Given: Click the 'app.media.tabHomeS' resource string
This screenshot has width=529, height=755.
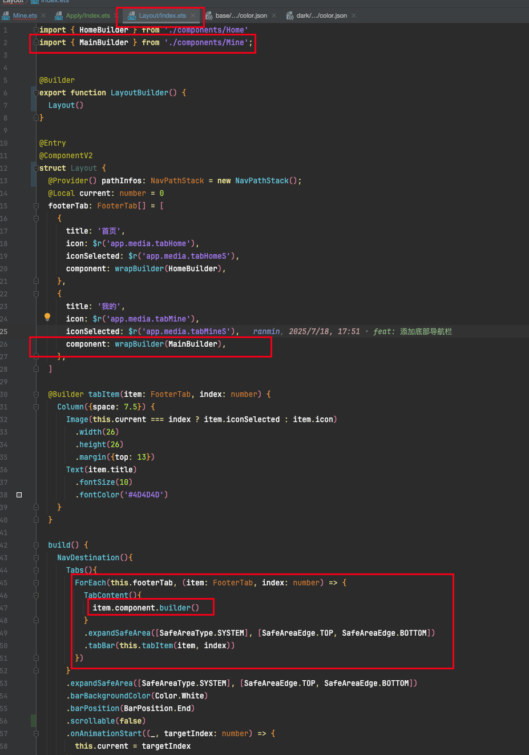Looking at the screenshot, I should (x=186, y=256).
